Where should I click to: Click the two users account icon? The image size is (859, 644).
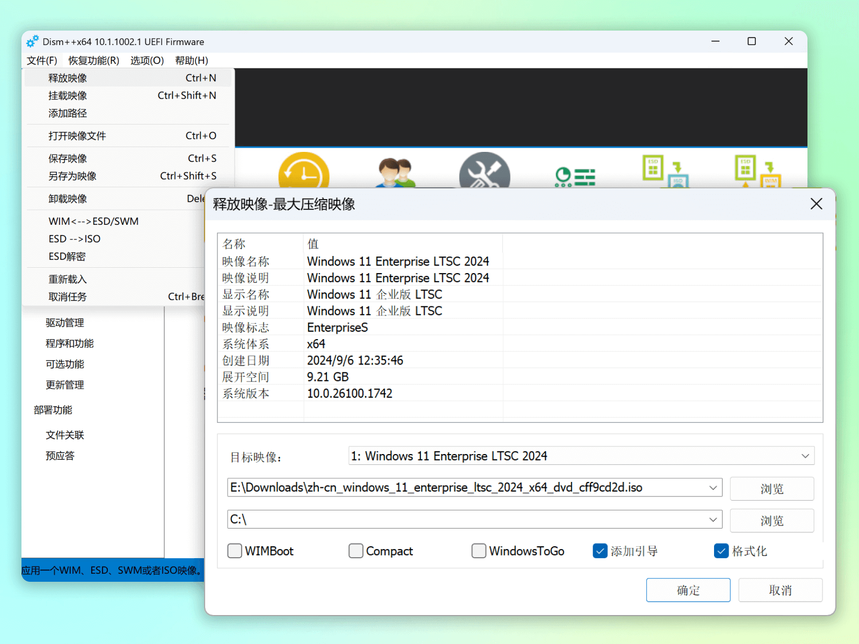pos(396,173)
